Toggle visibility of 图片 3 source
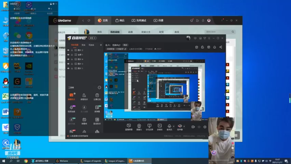This screenshot has width=291, height=164. click(x=68, y=64)
